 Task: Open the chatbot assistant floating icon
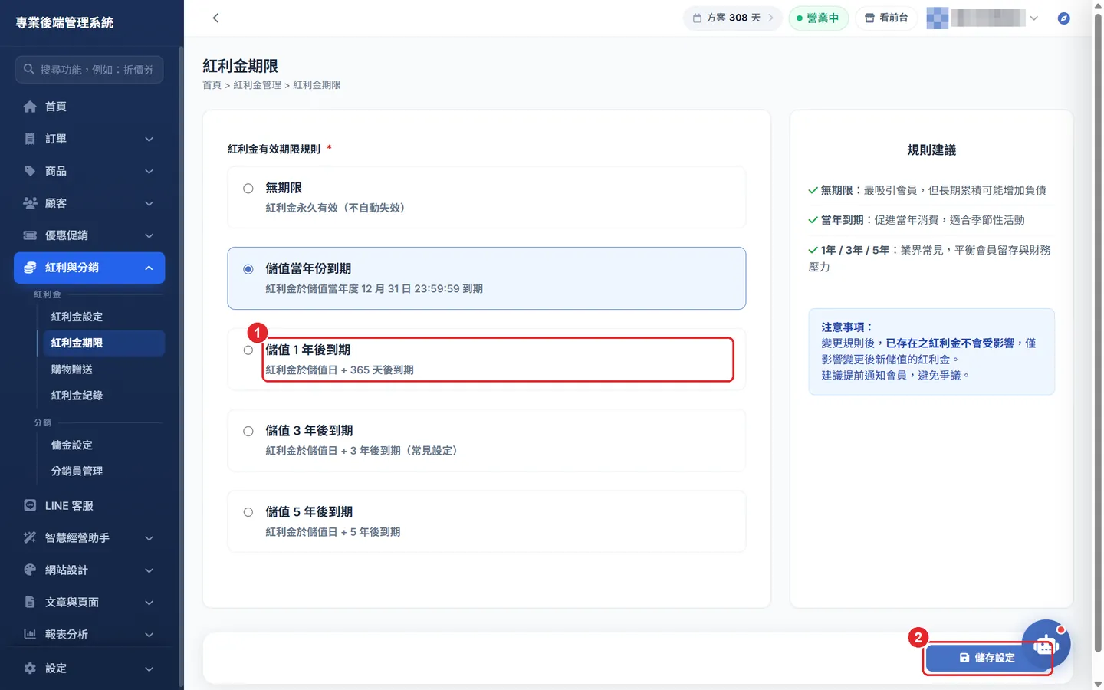pos(1046,645)
